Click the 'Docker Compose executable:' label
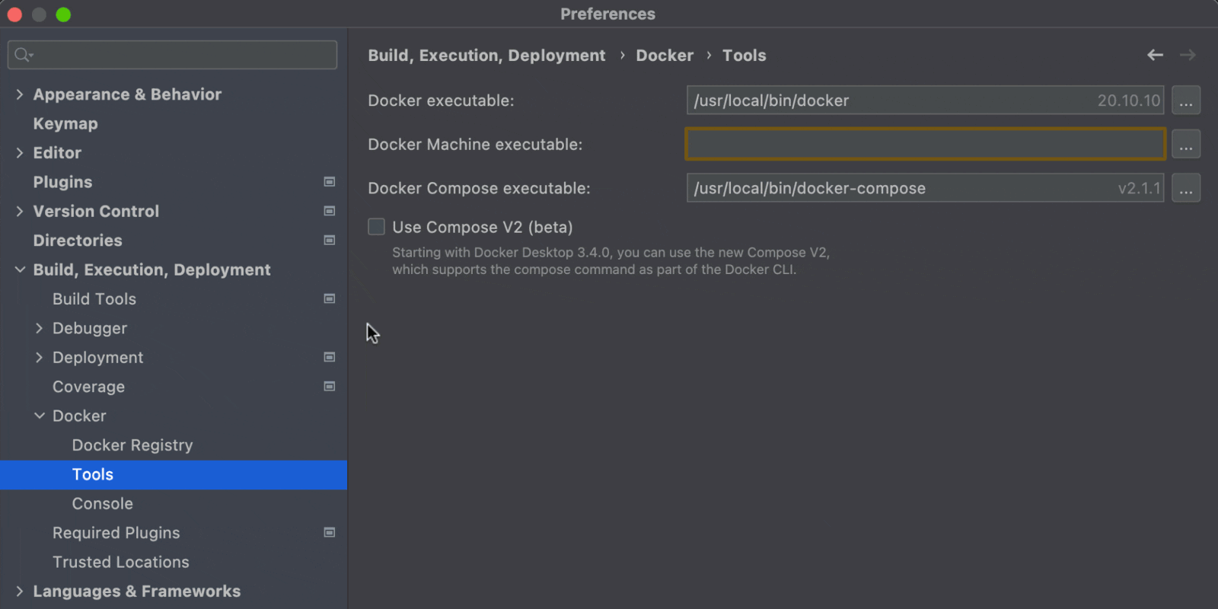The height and width of the screenshot is (609, 1218). (479, 188)
